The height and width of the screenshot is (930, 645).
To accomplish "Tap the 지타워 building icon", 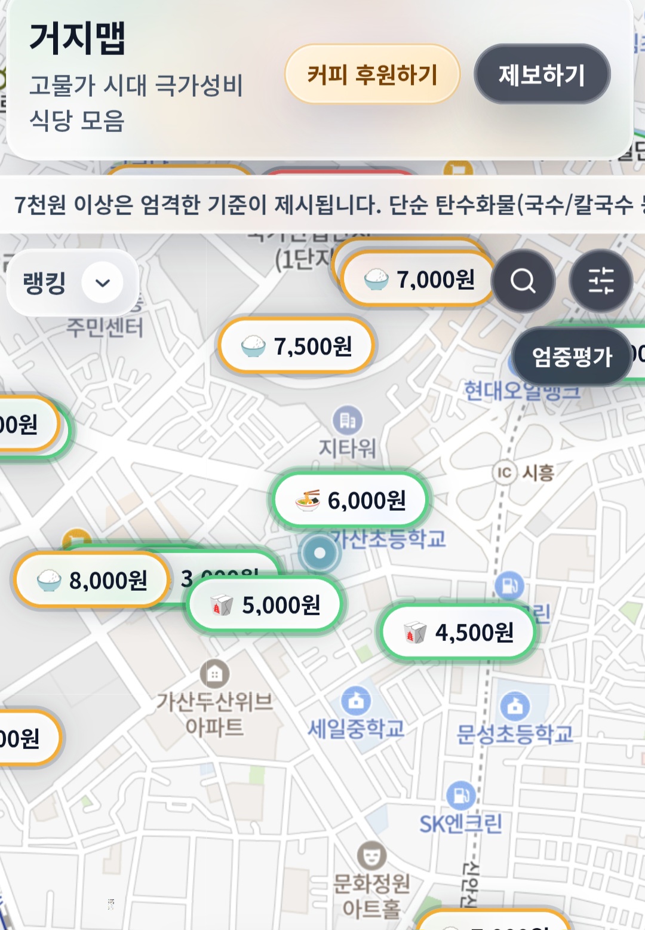I will point(348,421).
